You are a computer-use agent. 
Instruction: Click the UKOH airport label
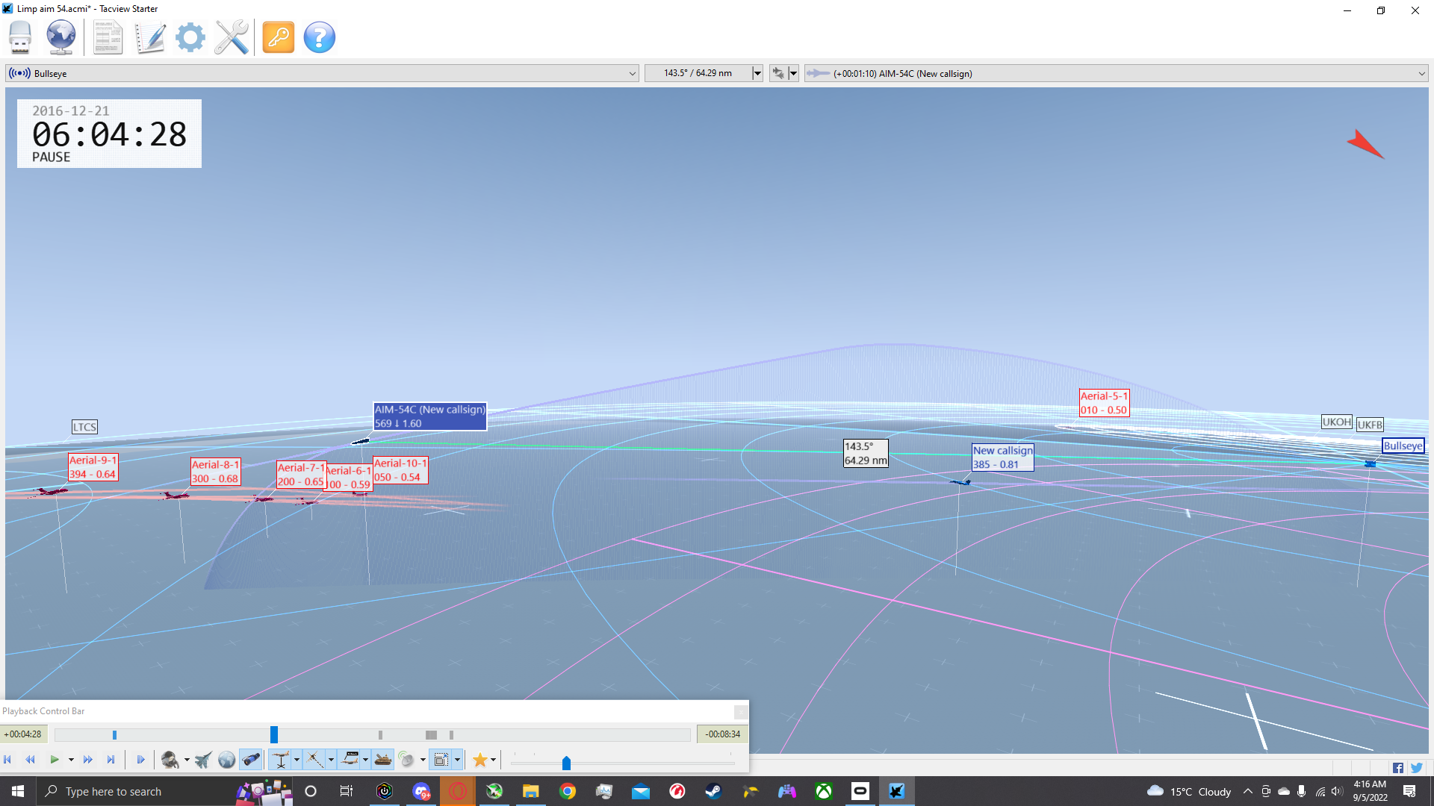1337,422
